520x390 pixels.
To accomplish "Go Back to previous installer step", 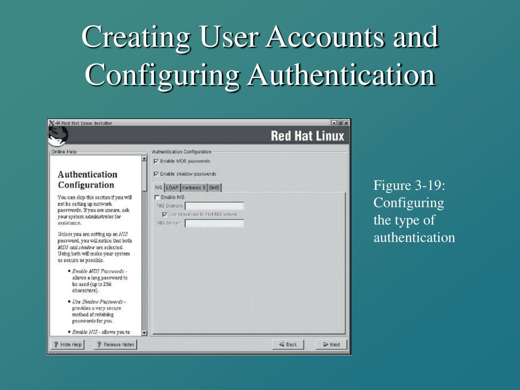I will 288,345.
